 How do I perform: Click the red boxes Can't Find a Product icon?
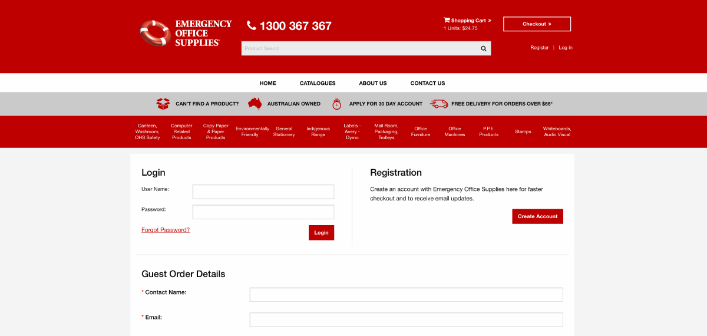coord(163,104)
